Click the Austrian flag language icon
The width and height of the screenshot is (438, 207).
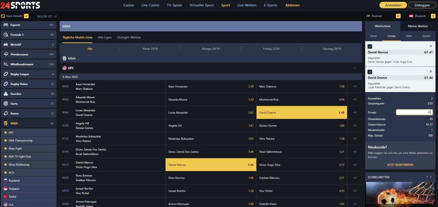point(411,16)
